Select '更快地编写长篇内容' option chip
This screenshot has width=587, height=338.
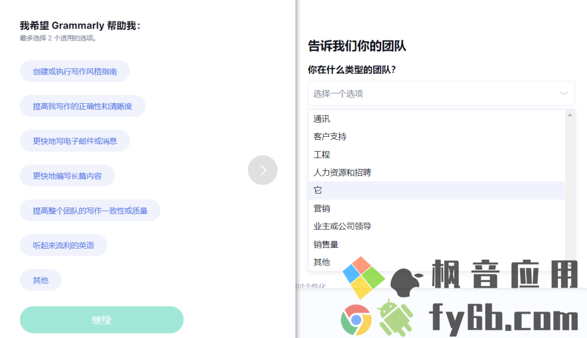(x=67, y=176)
